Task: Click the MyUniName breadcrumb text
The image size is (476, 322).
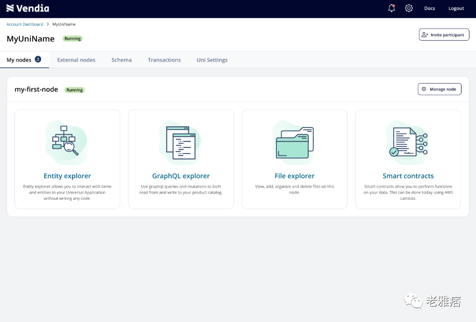Action: click(x=64, y=24)
